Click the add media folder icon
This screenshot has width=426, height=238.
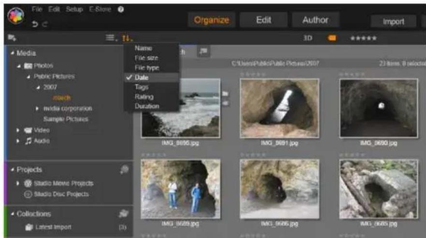point(12,38)
